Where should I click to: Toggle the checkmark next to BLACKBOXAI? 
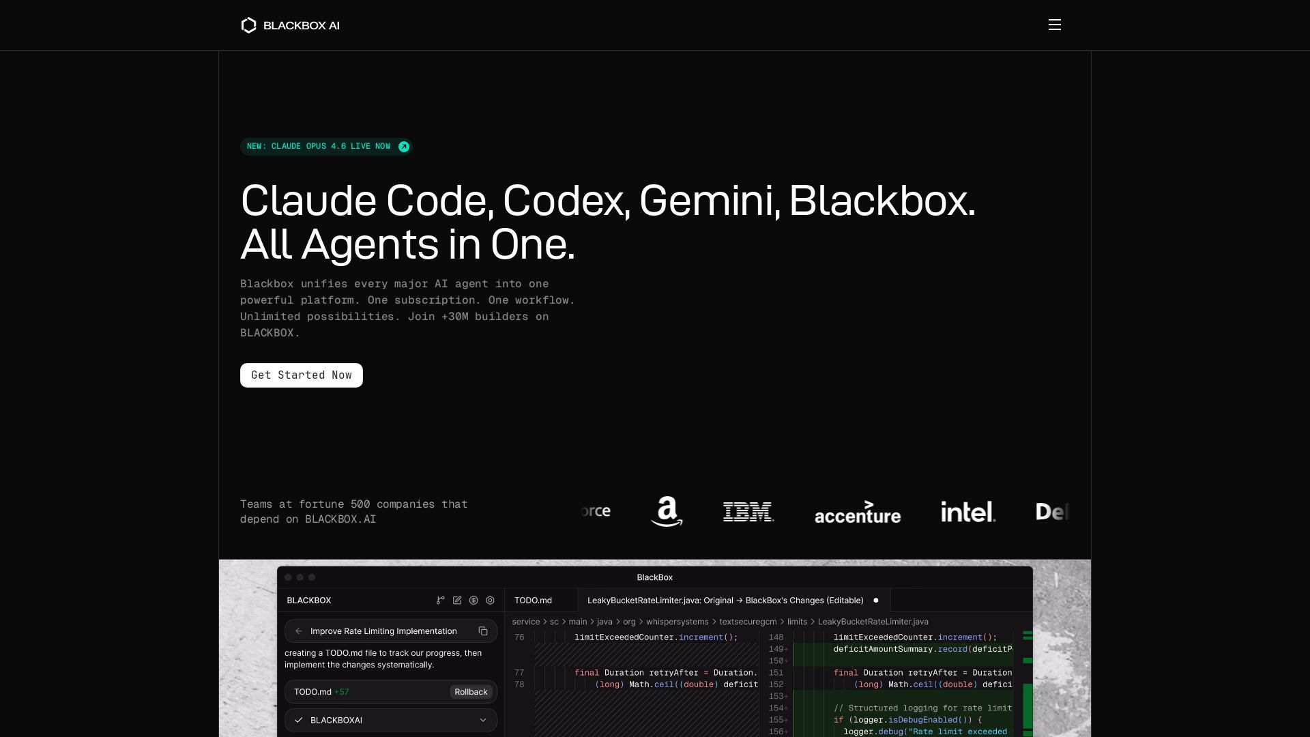pos(298,720)
